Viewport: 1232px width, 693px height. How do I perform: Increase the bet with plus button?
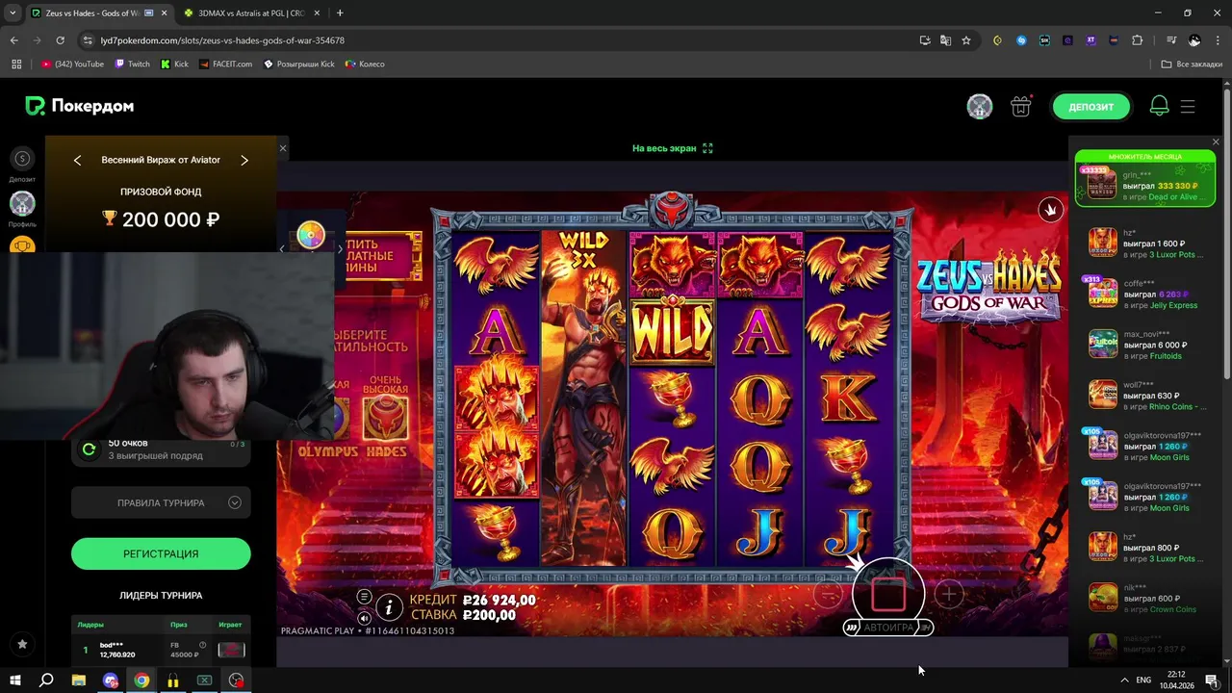948,594
